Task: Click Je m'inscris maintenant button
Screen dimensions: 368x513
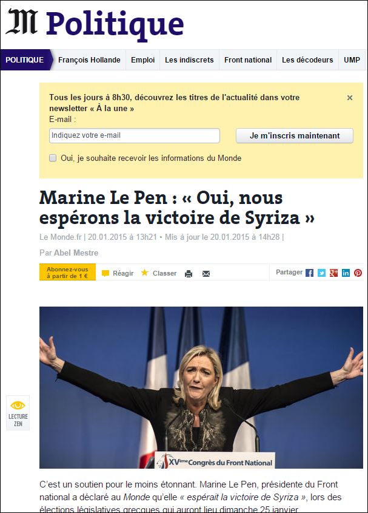Action: click(295, 135)
